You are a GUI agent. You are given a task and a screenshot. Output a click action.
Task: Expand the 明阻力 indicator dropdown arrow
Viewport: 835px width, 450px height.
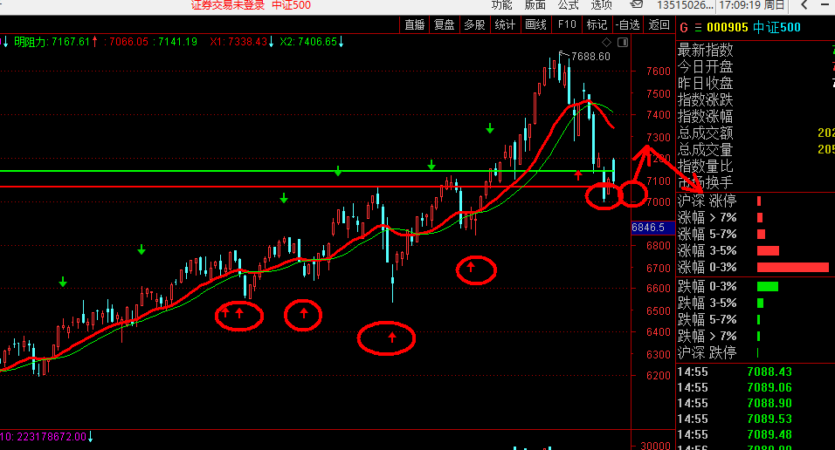tap(5, 41)
